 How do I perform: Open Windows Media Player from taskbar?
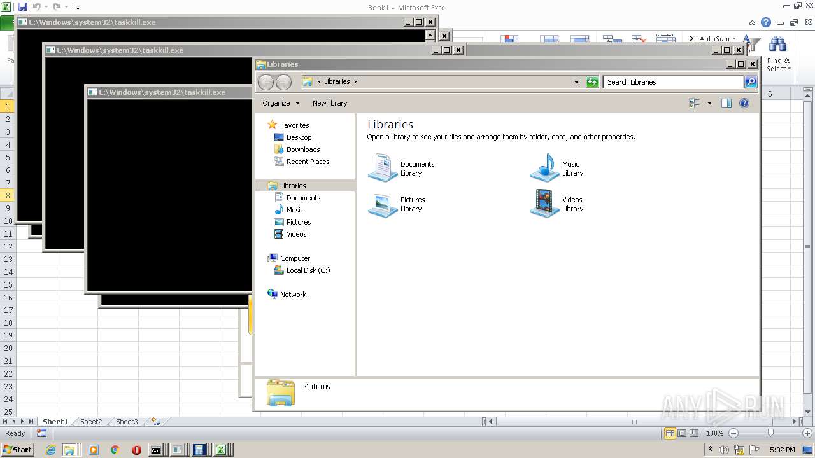94,450
